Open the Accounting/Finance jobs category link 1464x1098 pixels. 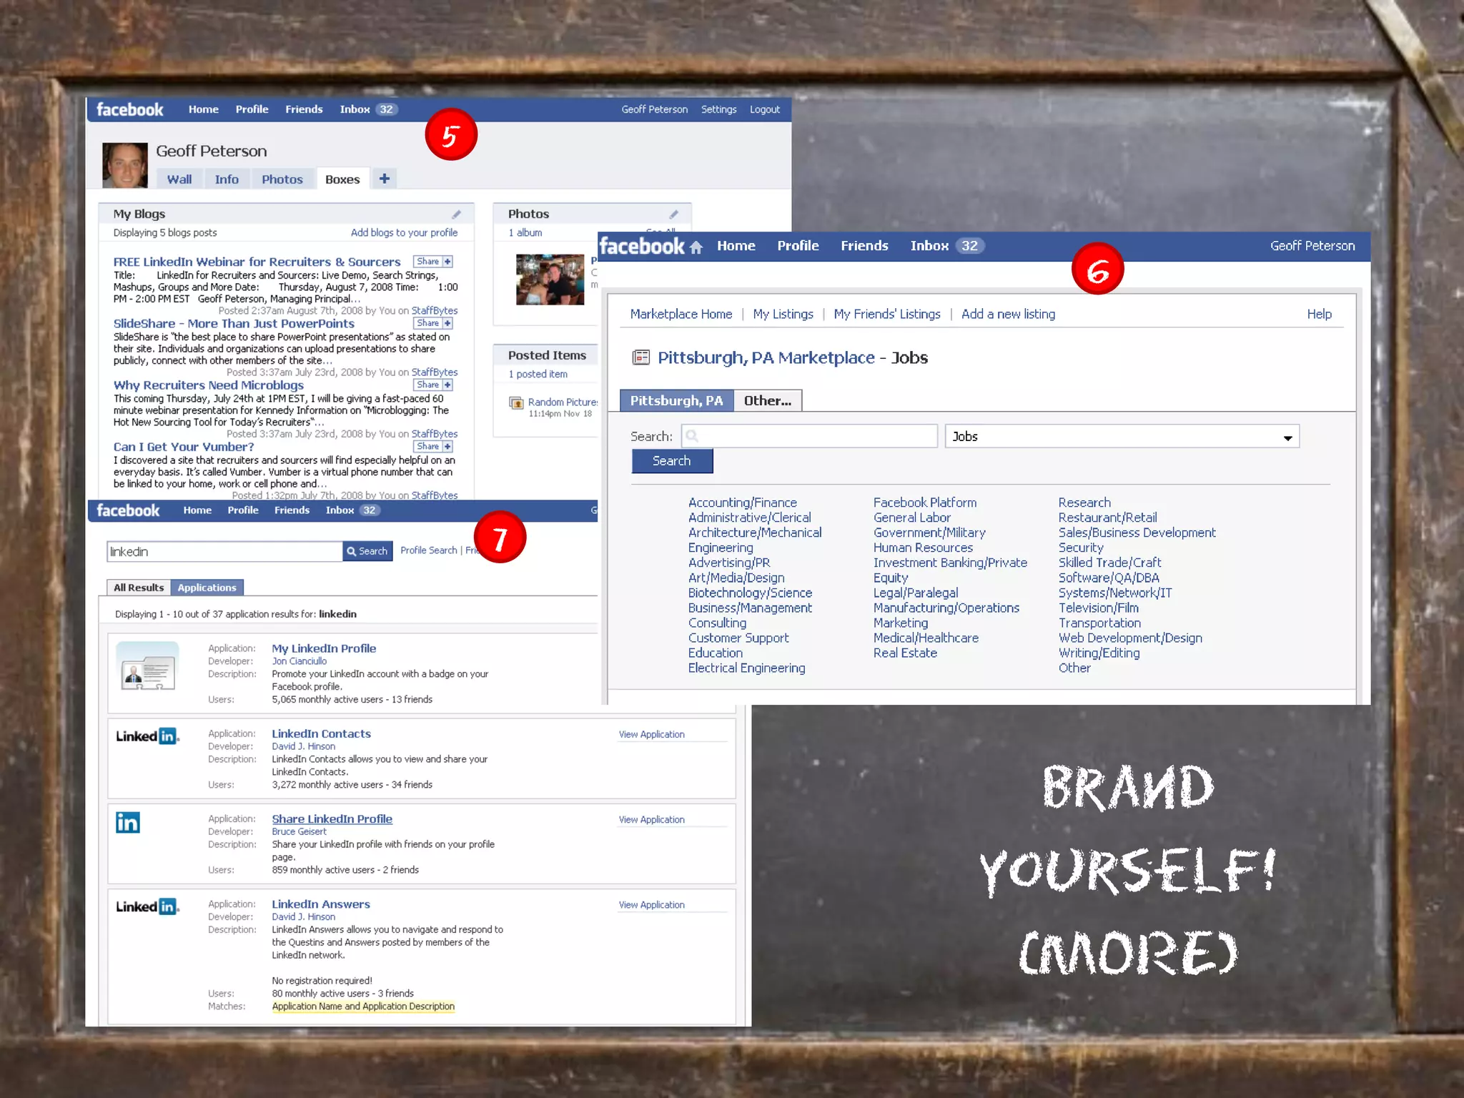click(x=742, y=503)
